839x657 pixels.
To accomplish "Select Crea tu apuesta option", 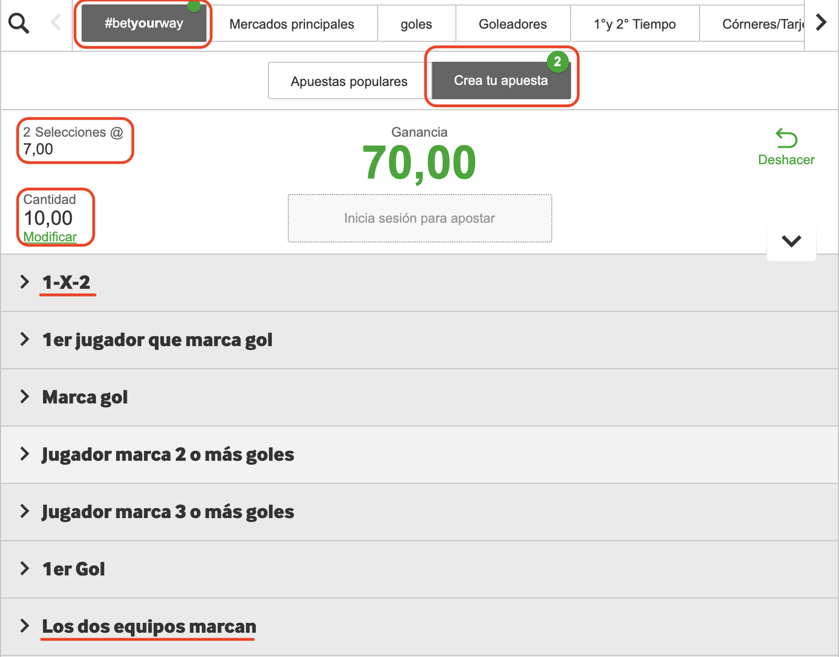I will click(501, 81).
